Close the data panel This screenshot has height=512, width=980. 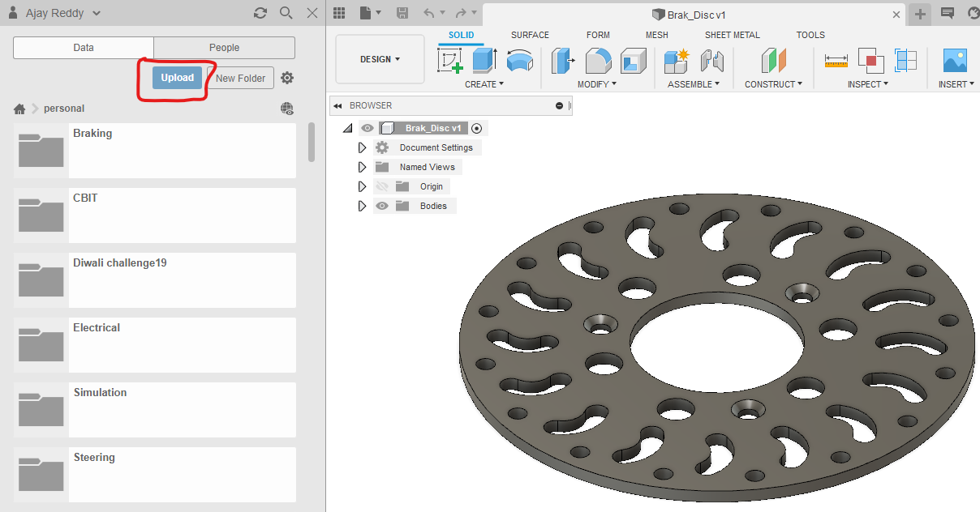[312, 13]
